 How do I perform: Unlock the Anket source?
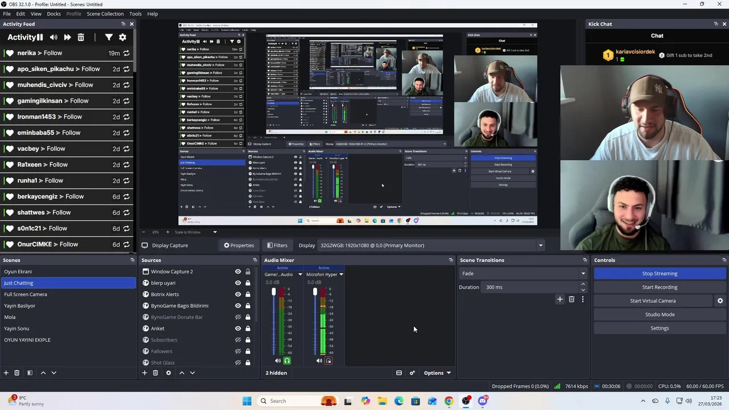[x=248, y=329]
